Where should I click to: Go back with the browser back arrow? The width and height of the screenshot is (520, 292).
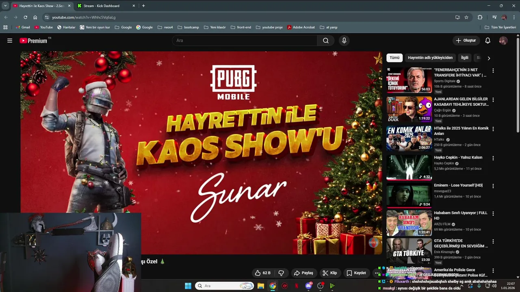point(6,17)
